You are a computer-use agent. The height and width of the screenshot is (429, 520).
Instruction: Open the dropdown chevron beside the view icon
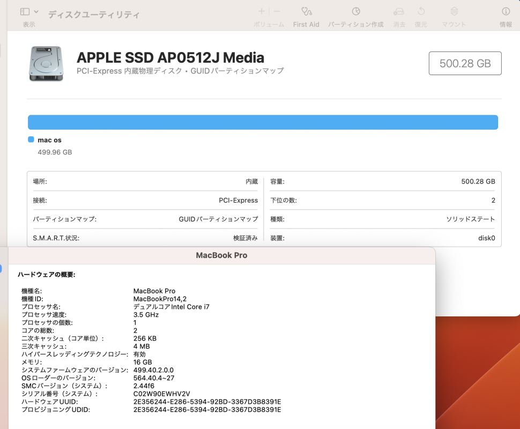tap(36, 11)
